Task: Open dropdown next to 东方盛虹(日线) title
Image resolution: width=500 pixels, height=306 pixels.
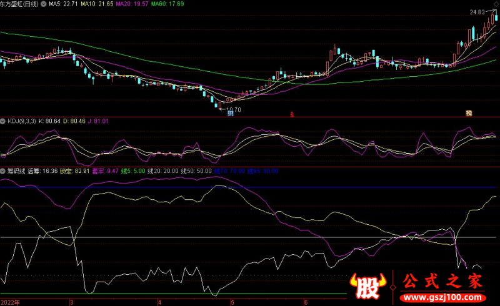Action: pos(43,4)
